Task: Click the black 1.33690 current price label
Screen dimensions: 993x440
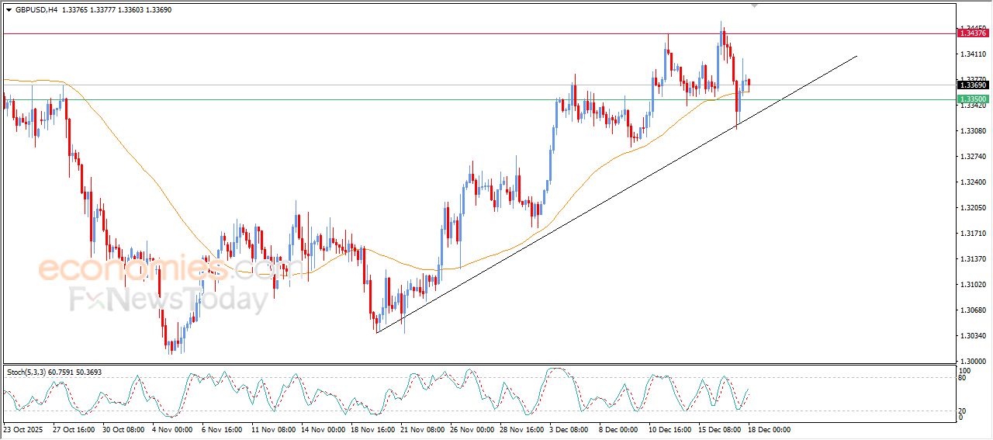Action: (x=973, y=85)
